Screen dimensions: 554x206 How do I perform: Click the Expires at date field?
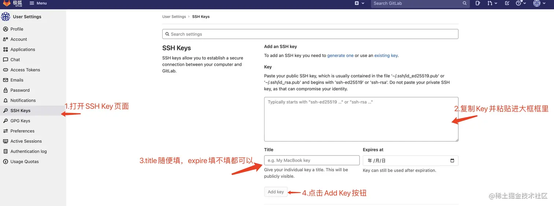click(410, 160)
